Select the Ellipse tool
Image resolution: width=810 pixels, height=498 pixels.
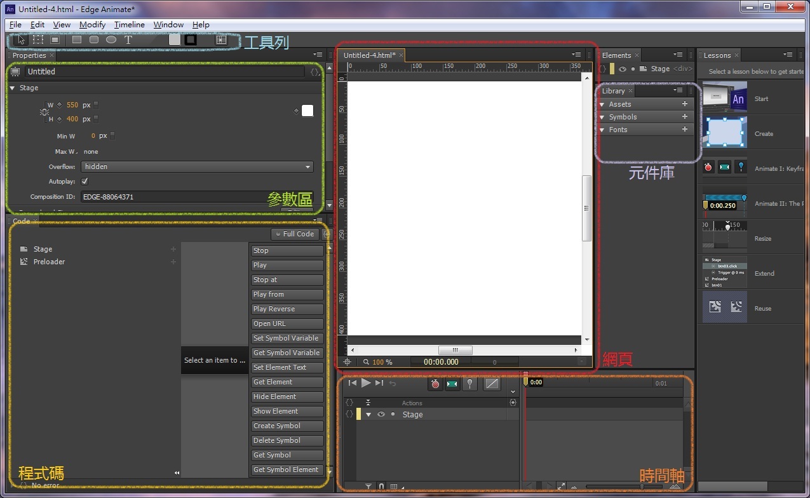[111, 39]
